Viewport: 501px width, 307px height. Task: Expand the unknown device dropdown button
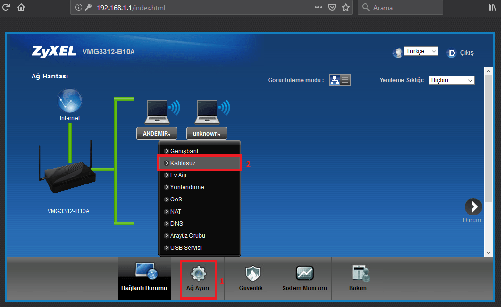[x=207, y=134]
